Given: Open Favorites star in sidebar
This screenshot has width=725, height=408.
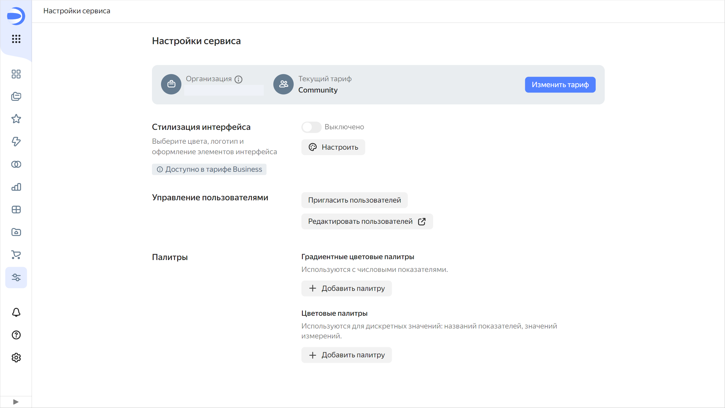Looking at the screenshot, I should click(x=16, y=119).
